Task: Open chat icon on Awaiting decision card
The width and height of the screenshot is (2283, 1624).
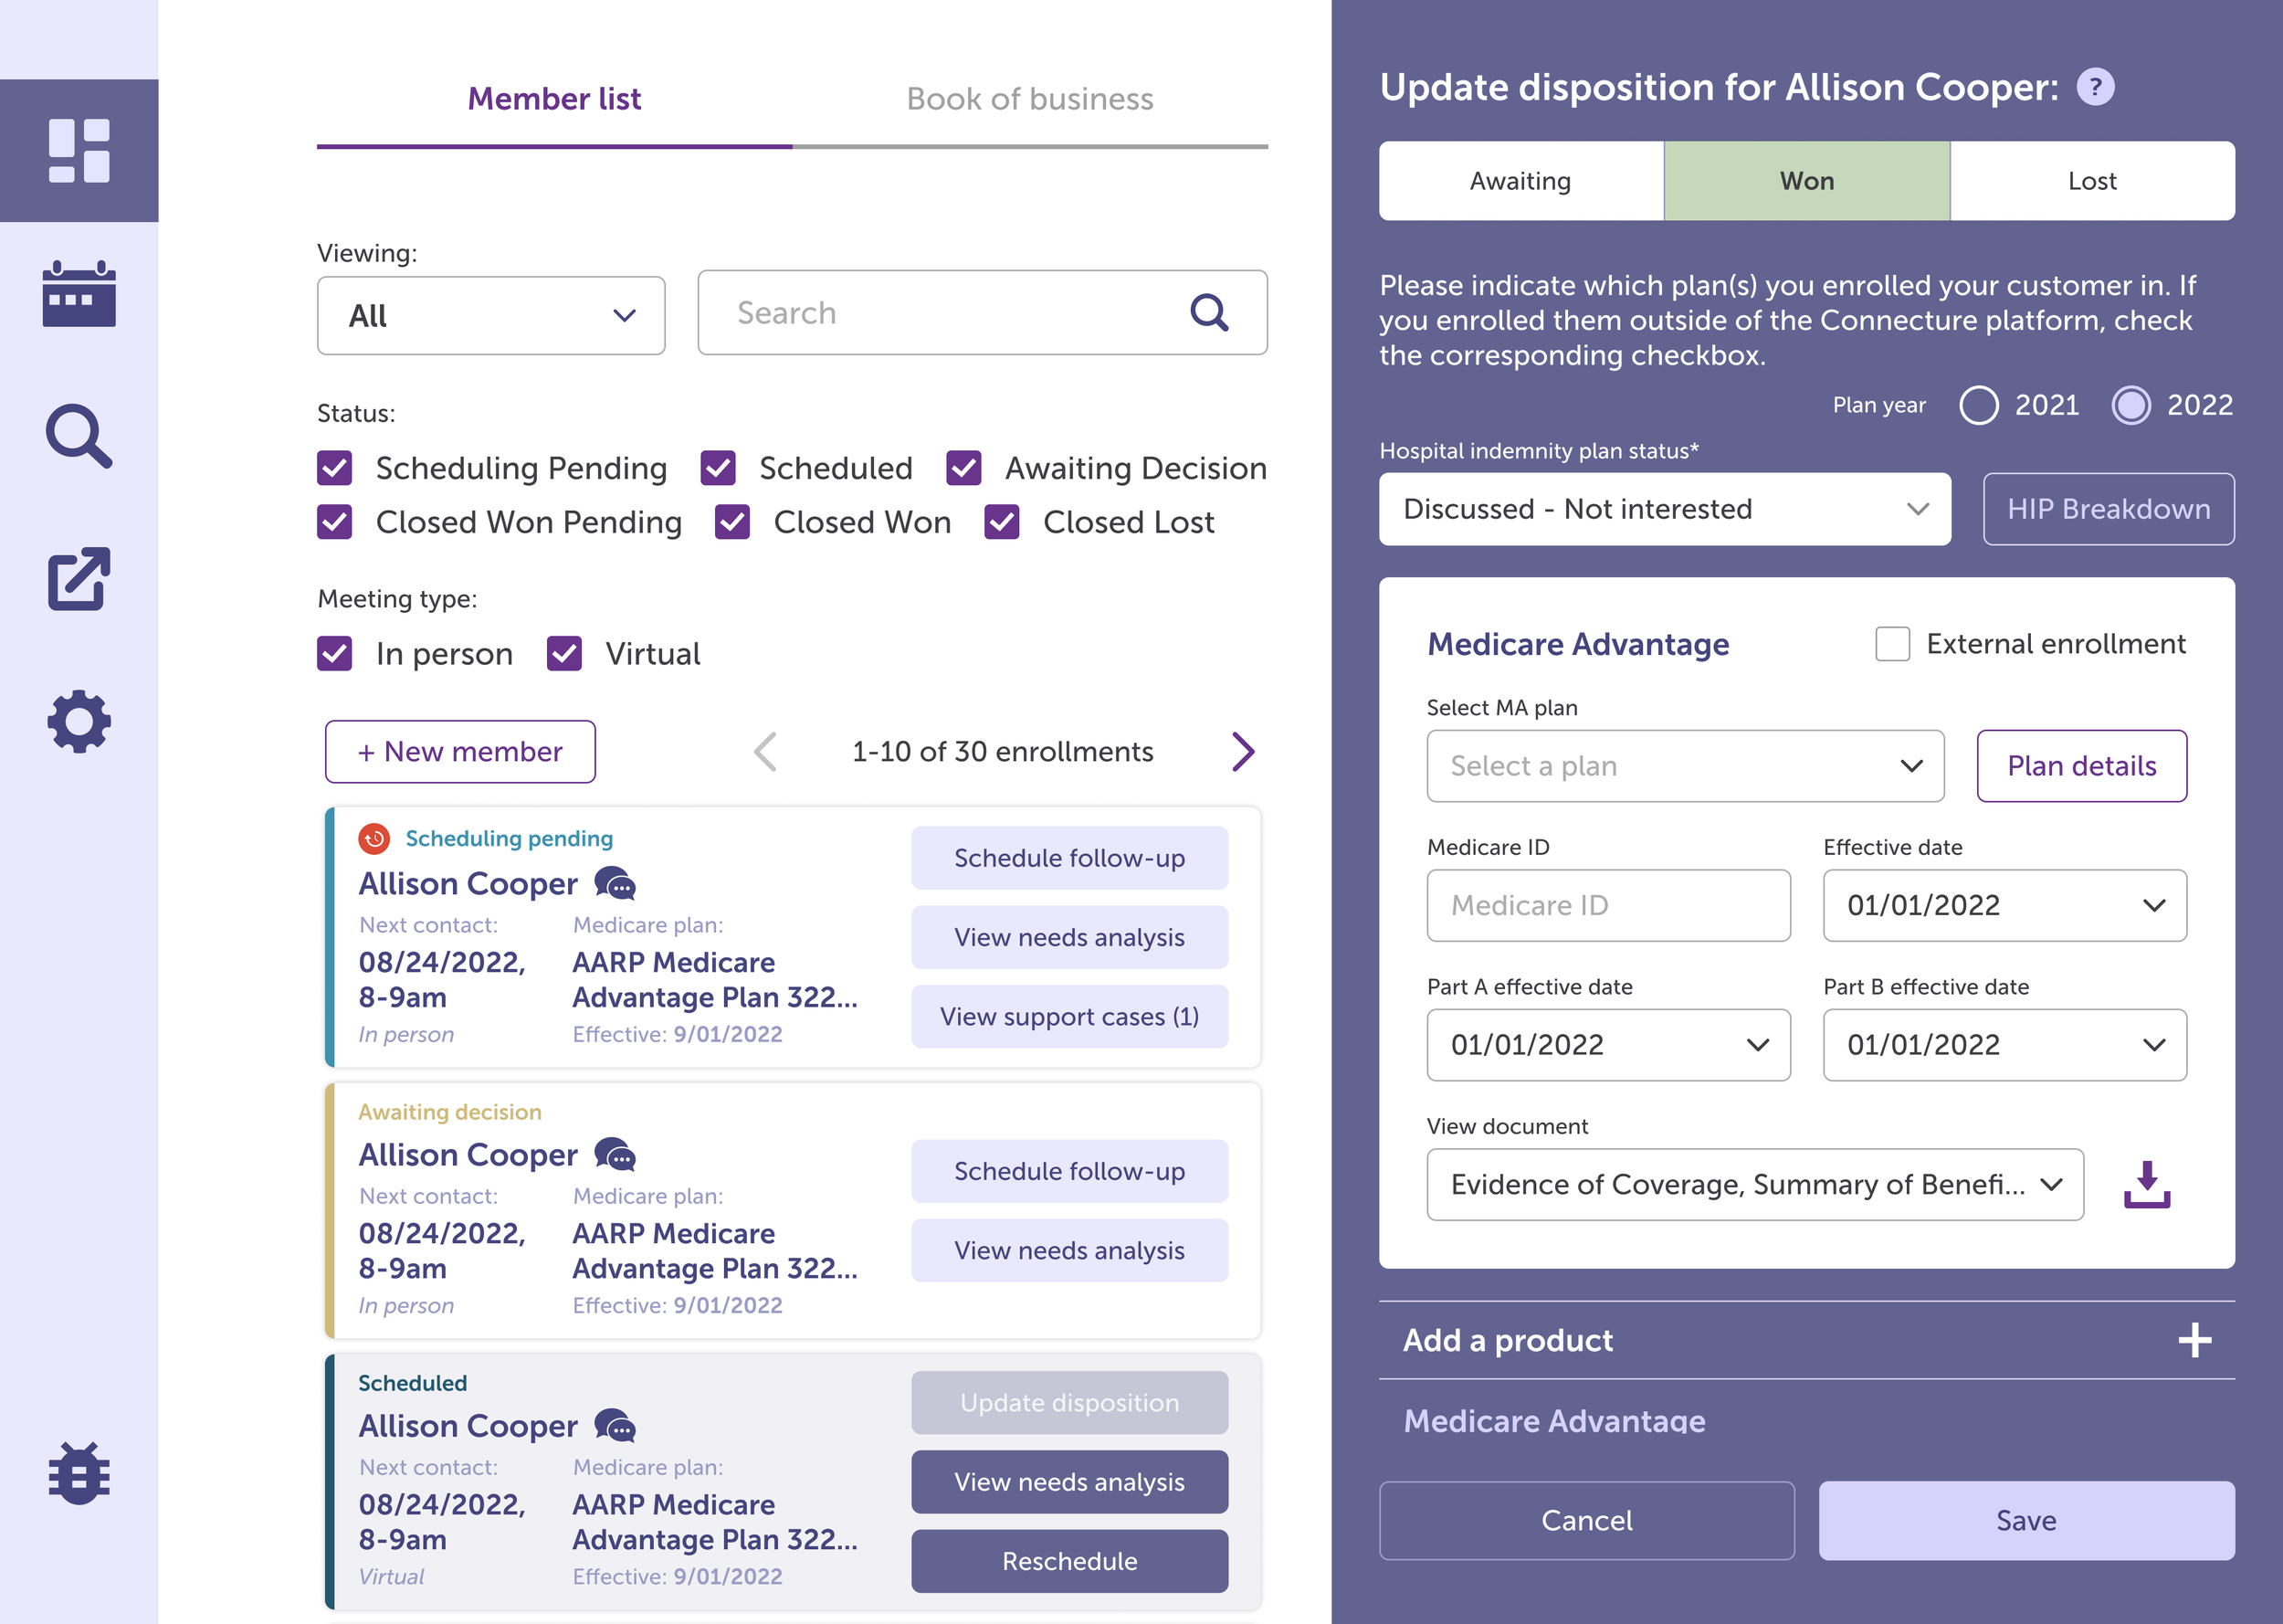Action: (615, 1155)
